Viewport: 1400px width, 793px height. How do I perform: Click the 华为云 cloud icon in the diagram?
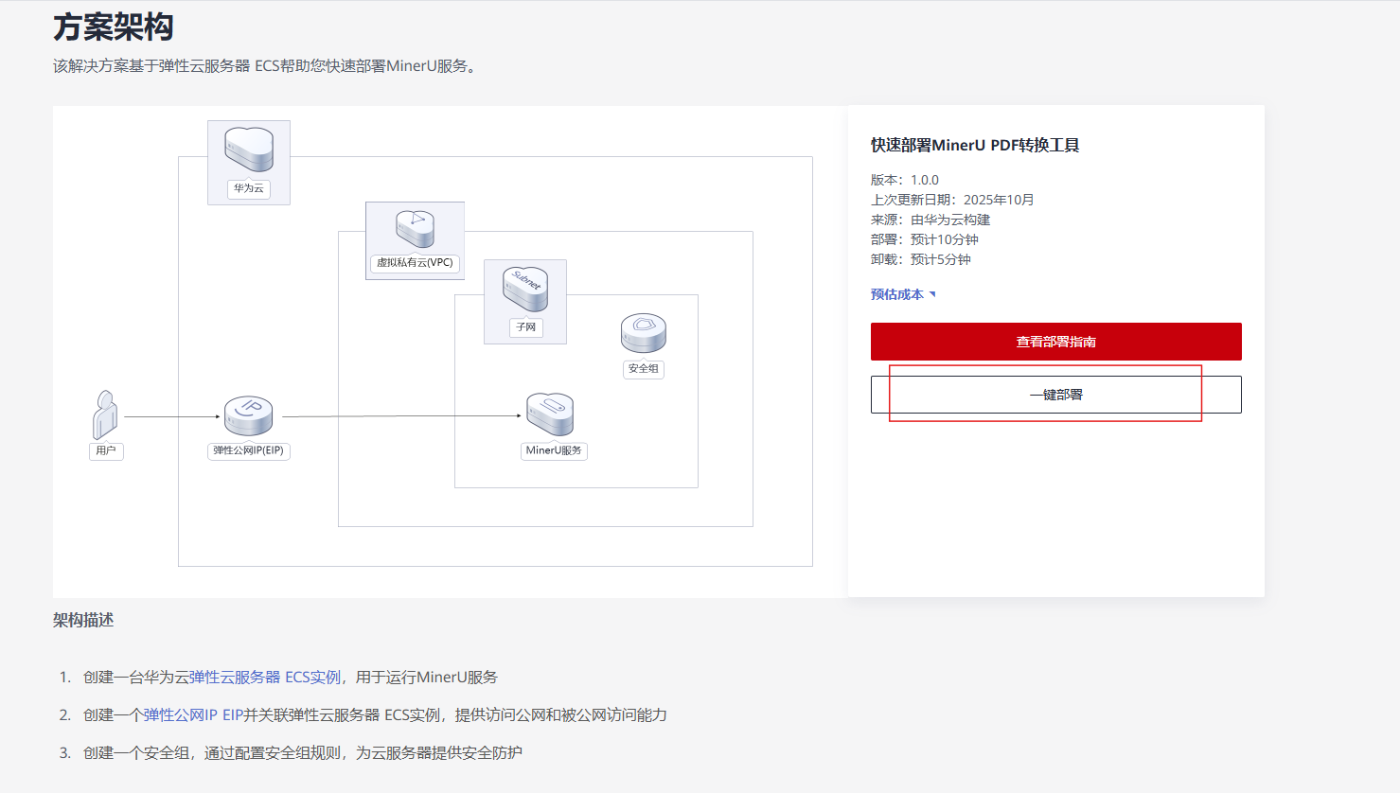(x=249, y=150)
